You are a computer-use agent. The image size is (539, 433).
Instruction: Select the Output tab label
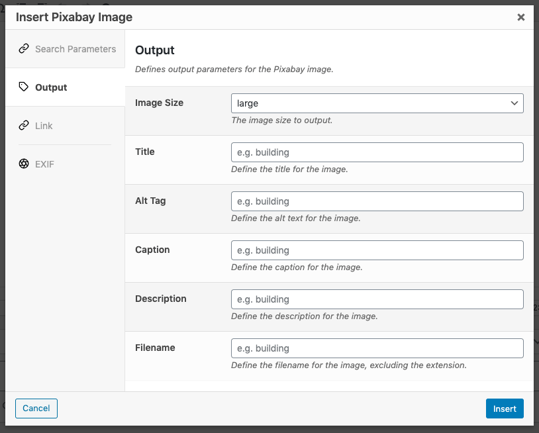(51, 87)
